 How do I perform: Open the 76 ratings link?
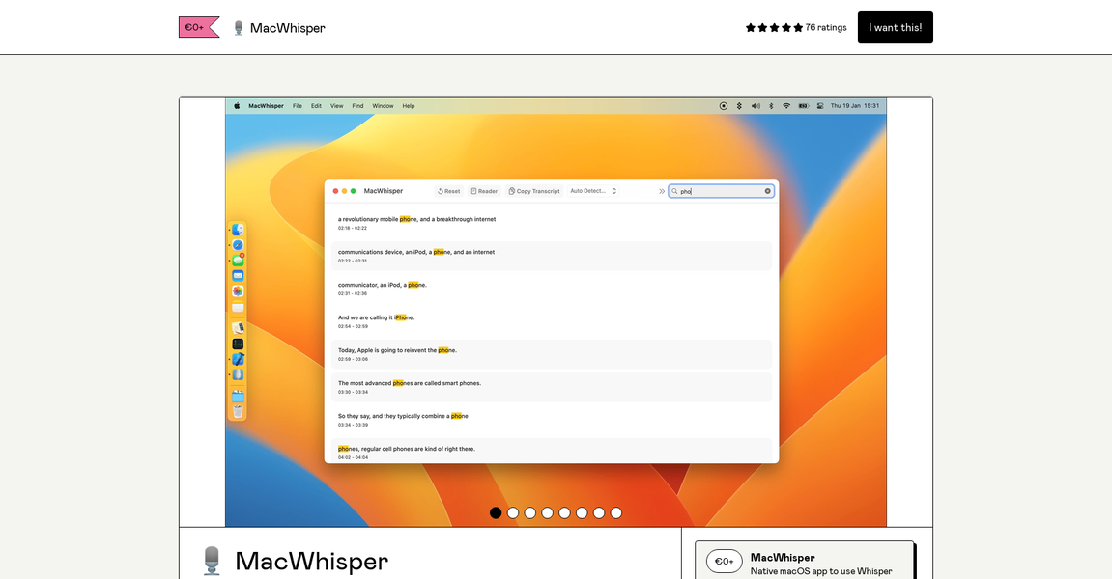(824, 27)
